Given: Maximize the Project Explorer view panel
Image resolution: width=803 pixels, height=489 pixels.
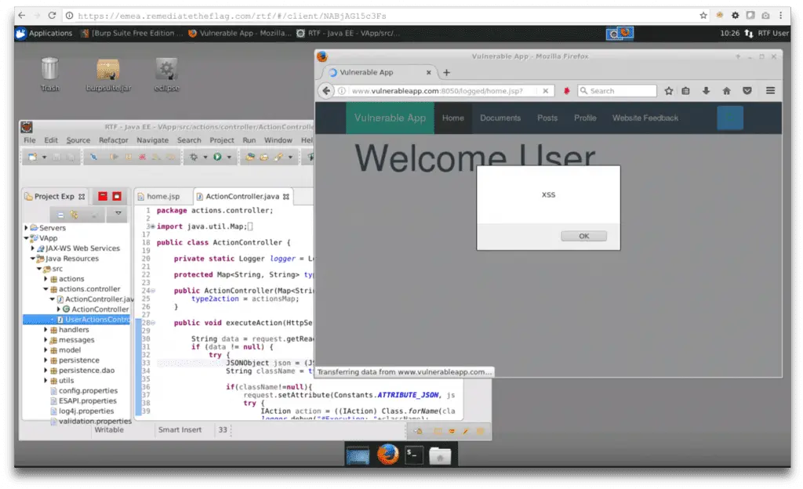Looking at the screenshot, I should coord(117,197).
